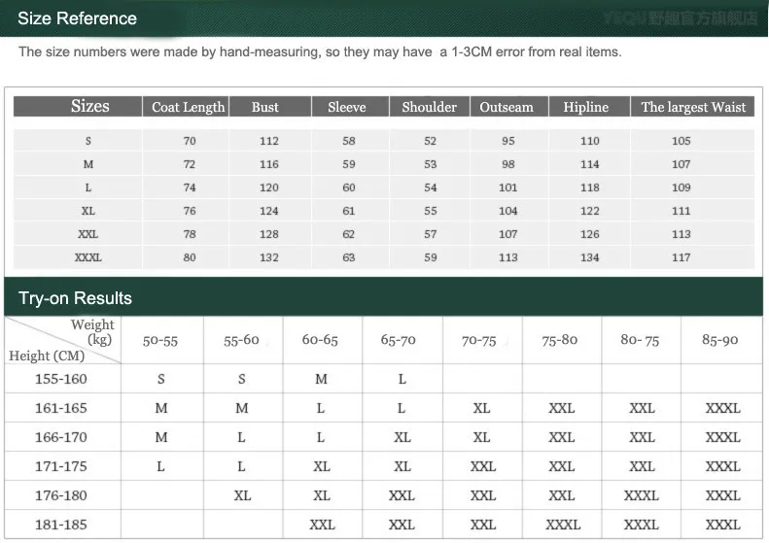The height and width of the screenshot is (543, 769).
Task: Select the Try-on Results heading
Action: coord(75,298)
